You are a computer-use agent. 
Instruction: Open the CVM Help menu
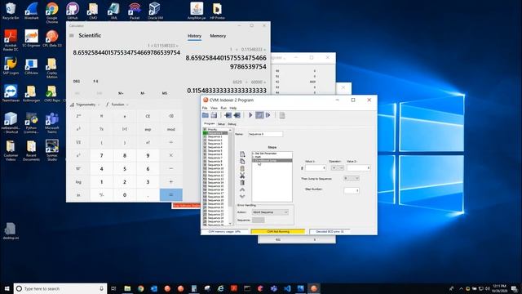coord(233,108)
